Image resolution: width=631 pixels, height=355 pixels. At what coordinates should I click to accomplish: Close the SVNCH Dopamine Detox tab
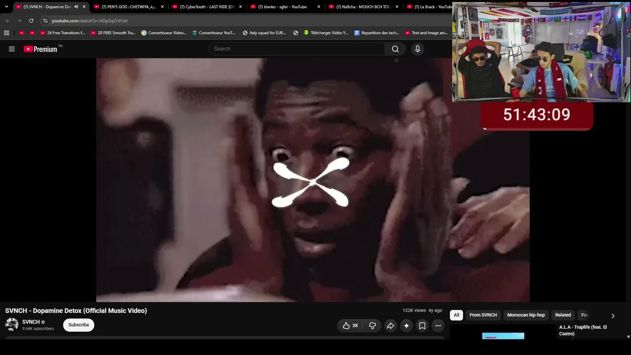(84, 7)
